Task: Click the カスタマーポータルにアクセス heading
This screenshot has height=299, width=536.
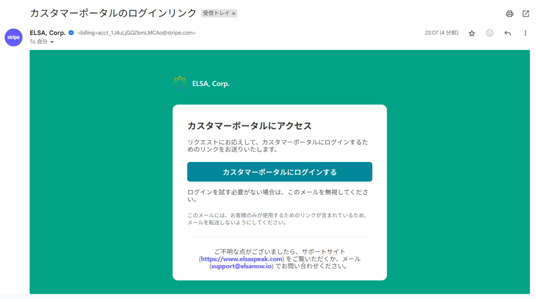Action: point(249,125)
